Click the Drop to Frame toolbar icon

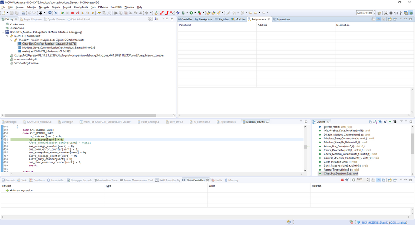[104, 13]
